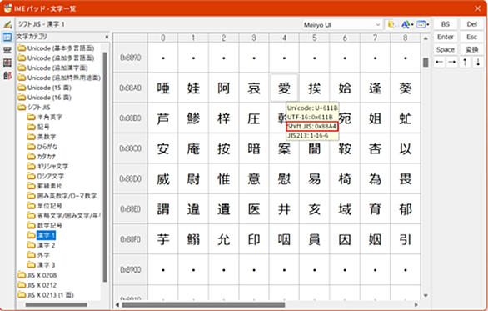Select the 英数字 category
Image resolution: width=488 pixels, height=311 pixels.
tap(42, 137)
